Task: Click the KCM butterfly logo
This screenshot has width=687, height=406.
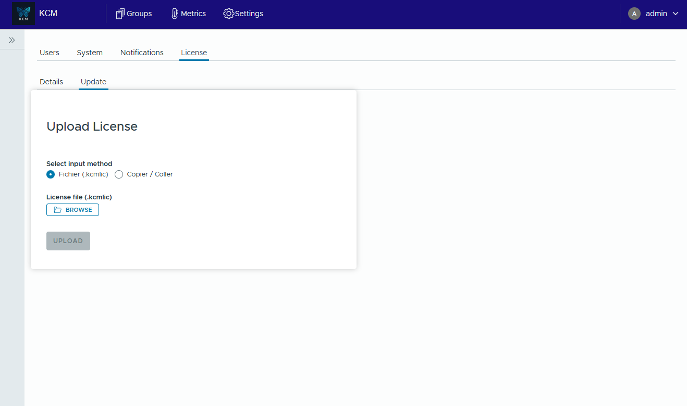Action: pyautogui.click(x=23, y=14)
